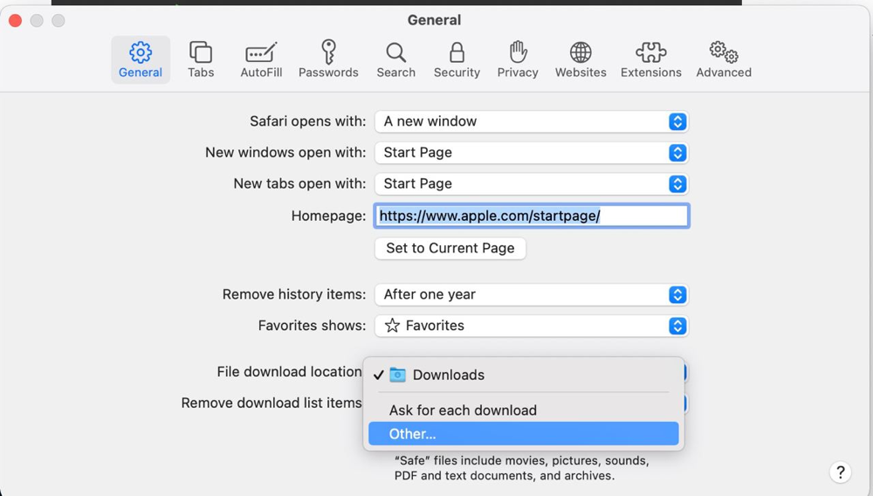This screenshot has height=496, width=873.
Task: Expand the Favorites shows dropdown
Action: (531, 326)
